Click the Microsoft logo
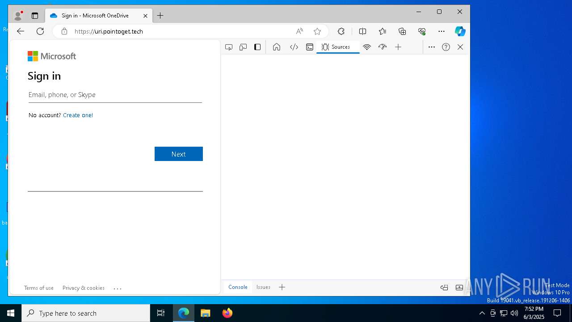The height and width of the screenshot is (322, 572). click(52, 56)
